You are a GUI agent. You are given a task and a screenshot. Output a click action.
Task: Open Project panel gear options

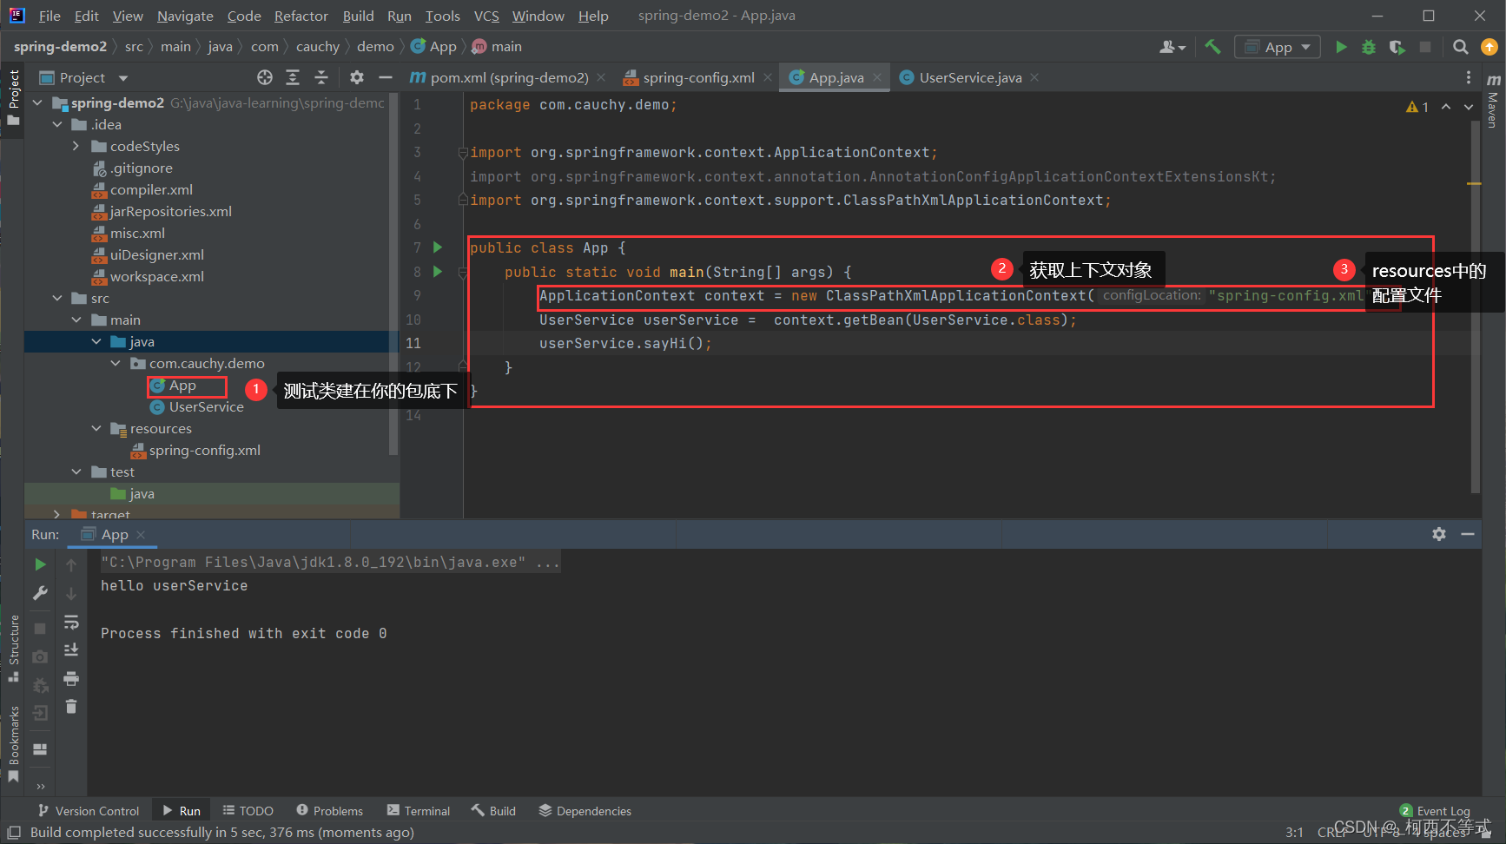357,77
